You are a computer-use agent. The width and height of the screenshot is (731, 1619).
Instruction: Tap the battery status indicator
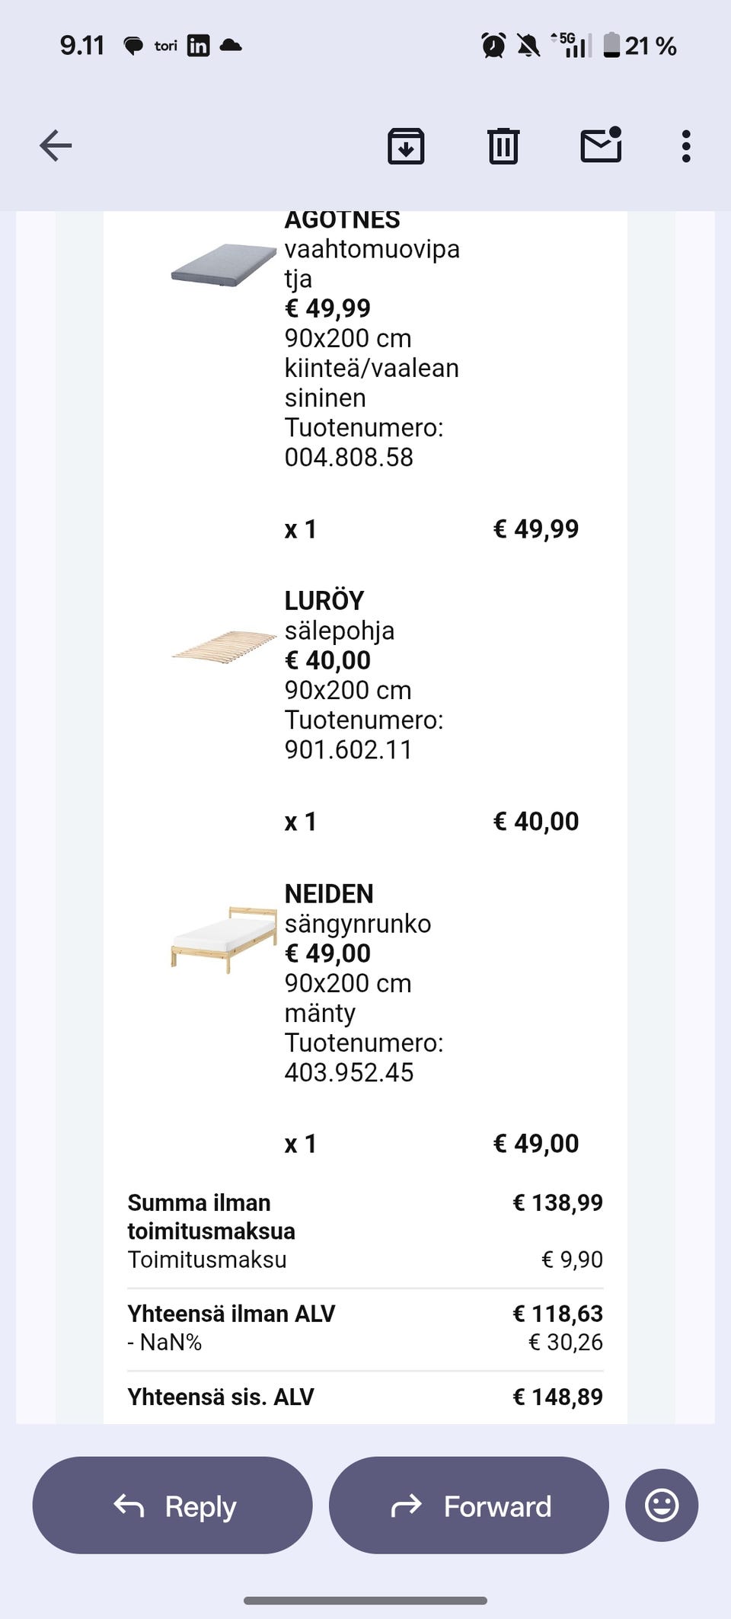[x=640, y=46]
